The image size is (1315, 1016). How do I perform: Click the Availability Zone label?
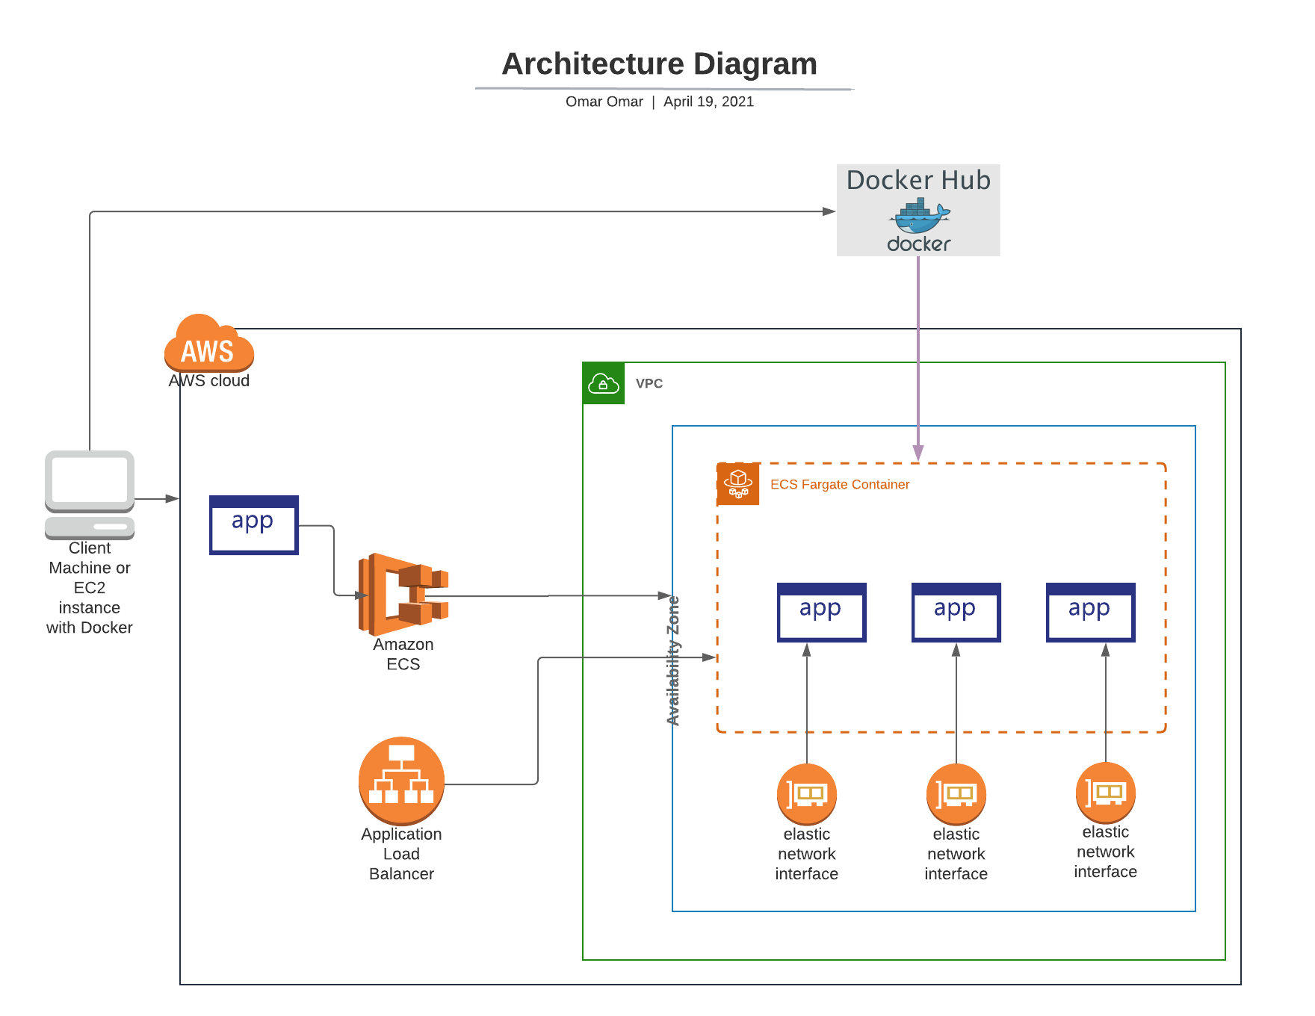(x=675, y=656)
